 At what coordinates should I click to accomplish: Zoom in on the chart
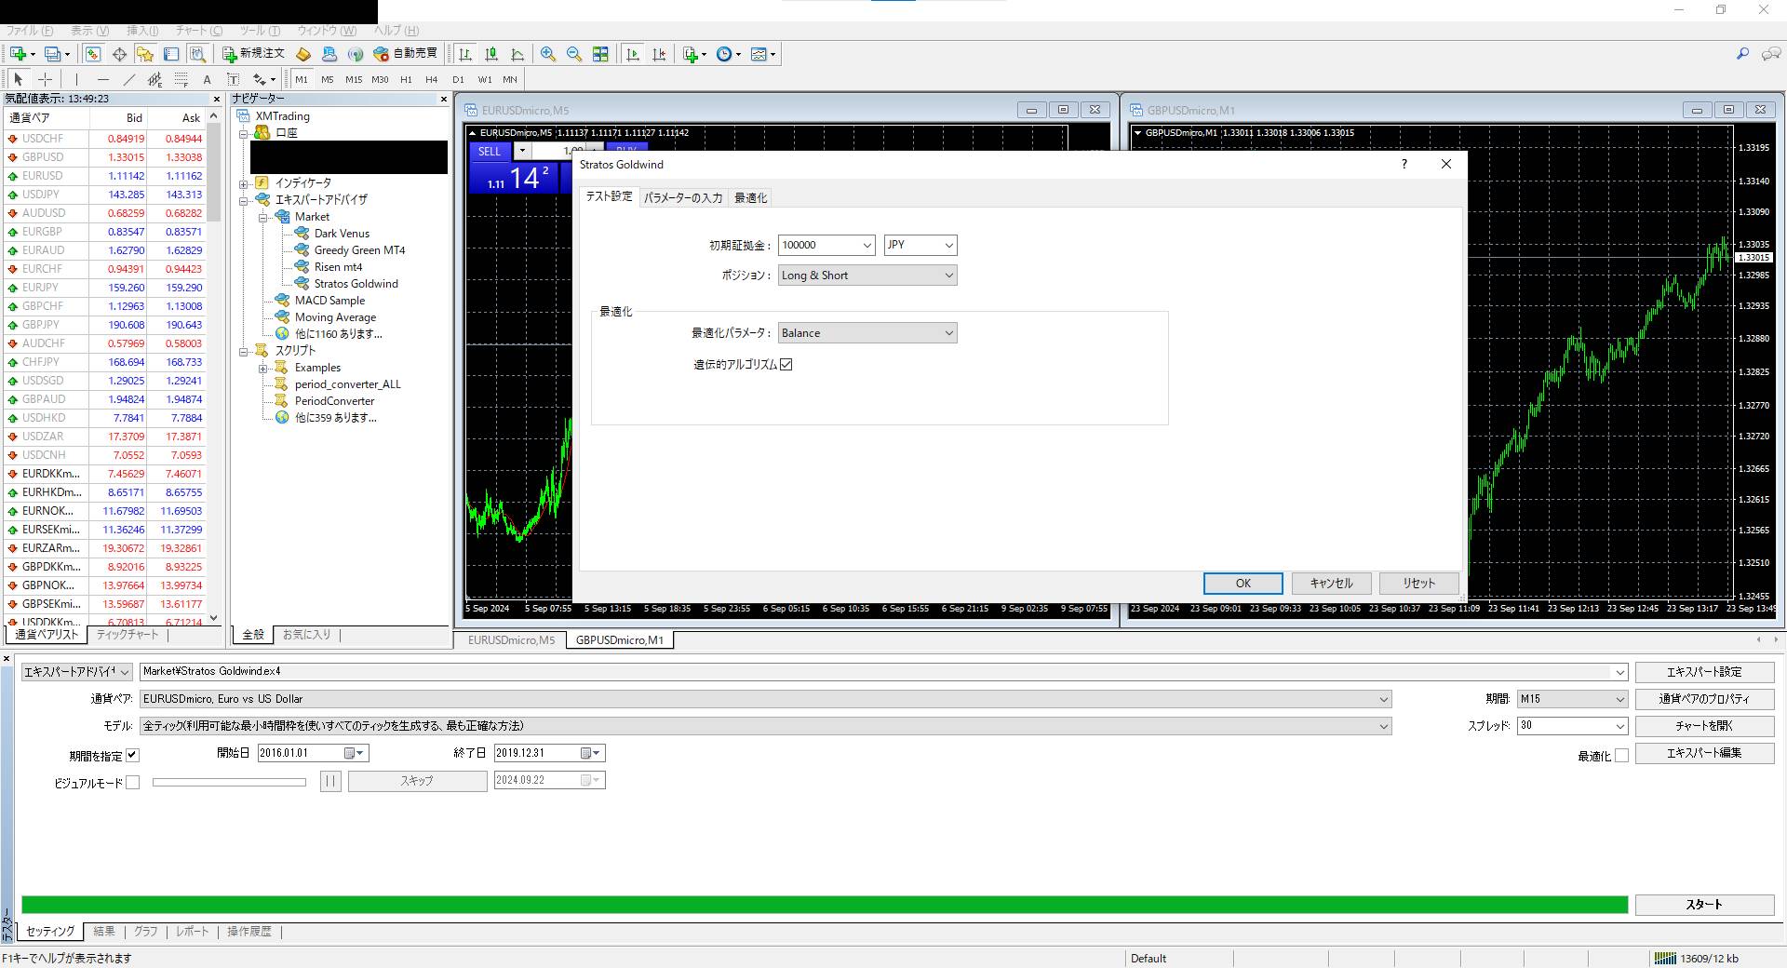pyautogui.click(x=548, y=54)
